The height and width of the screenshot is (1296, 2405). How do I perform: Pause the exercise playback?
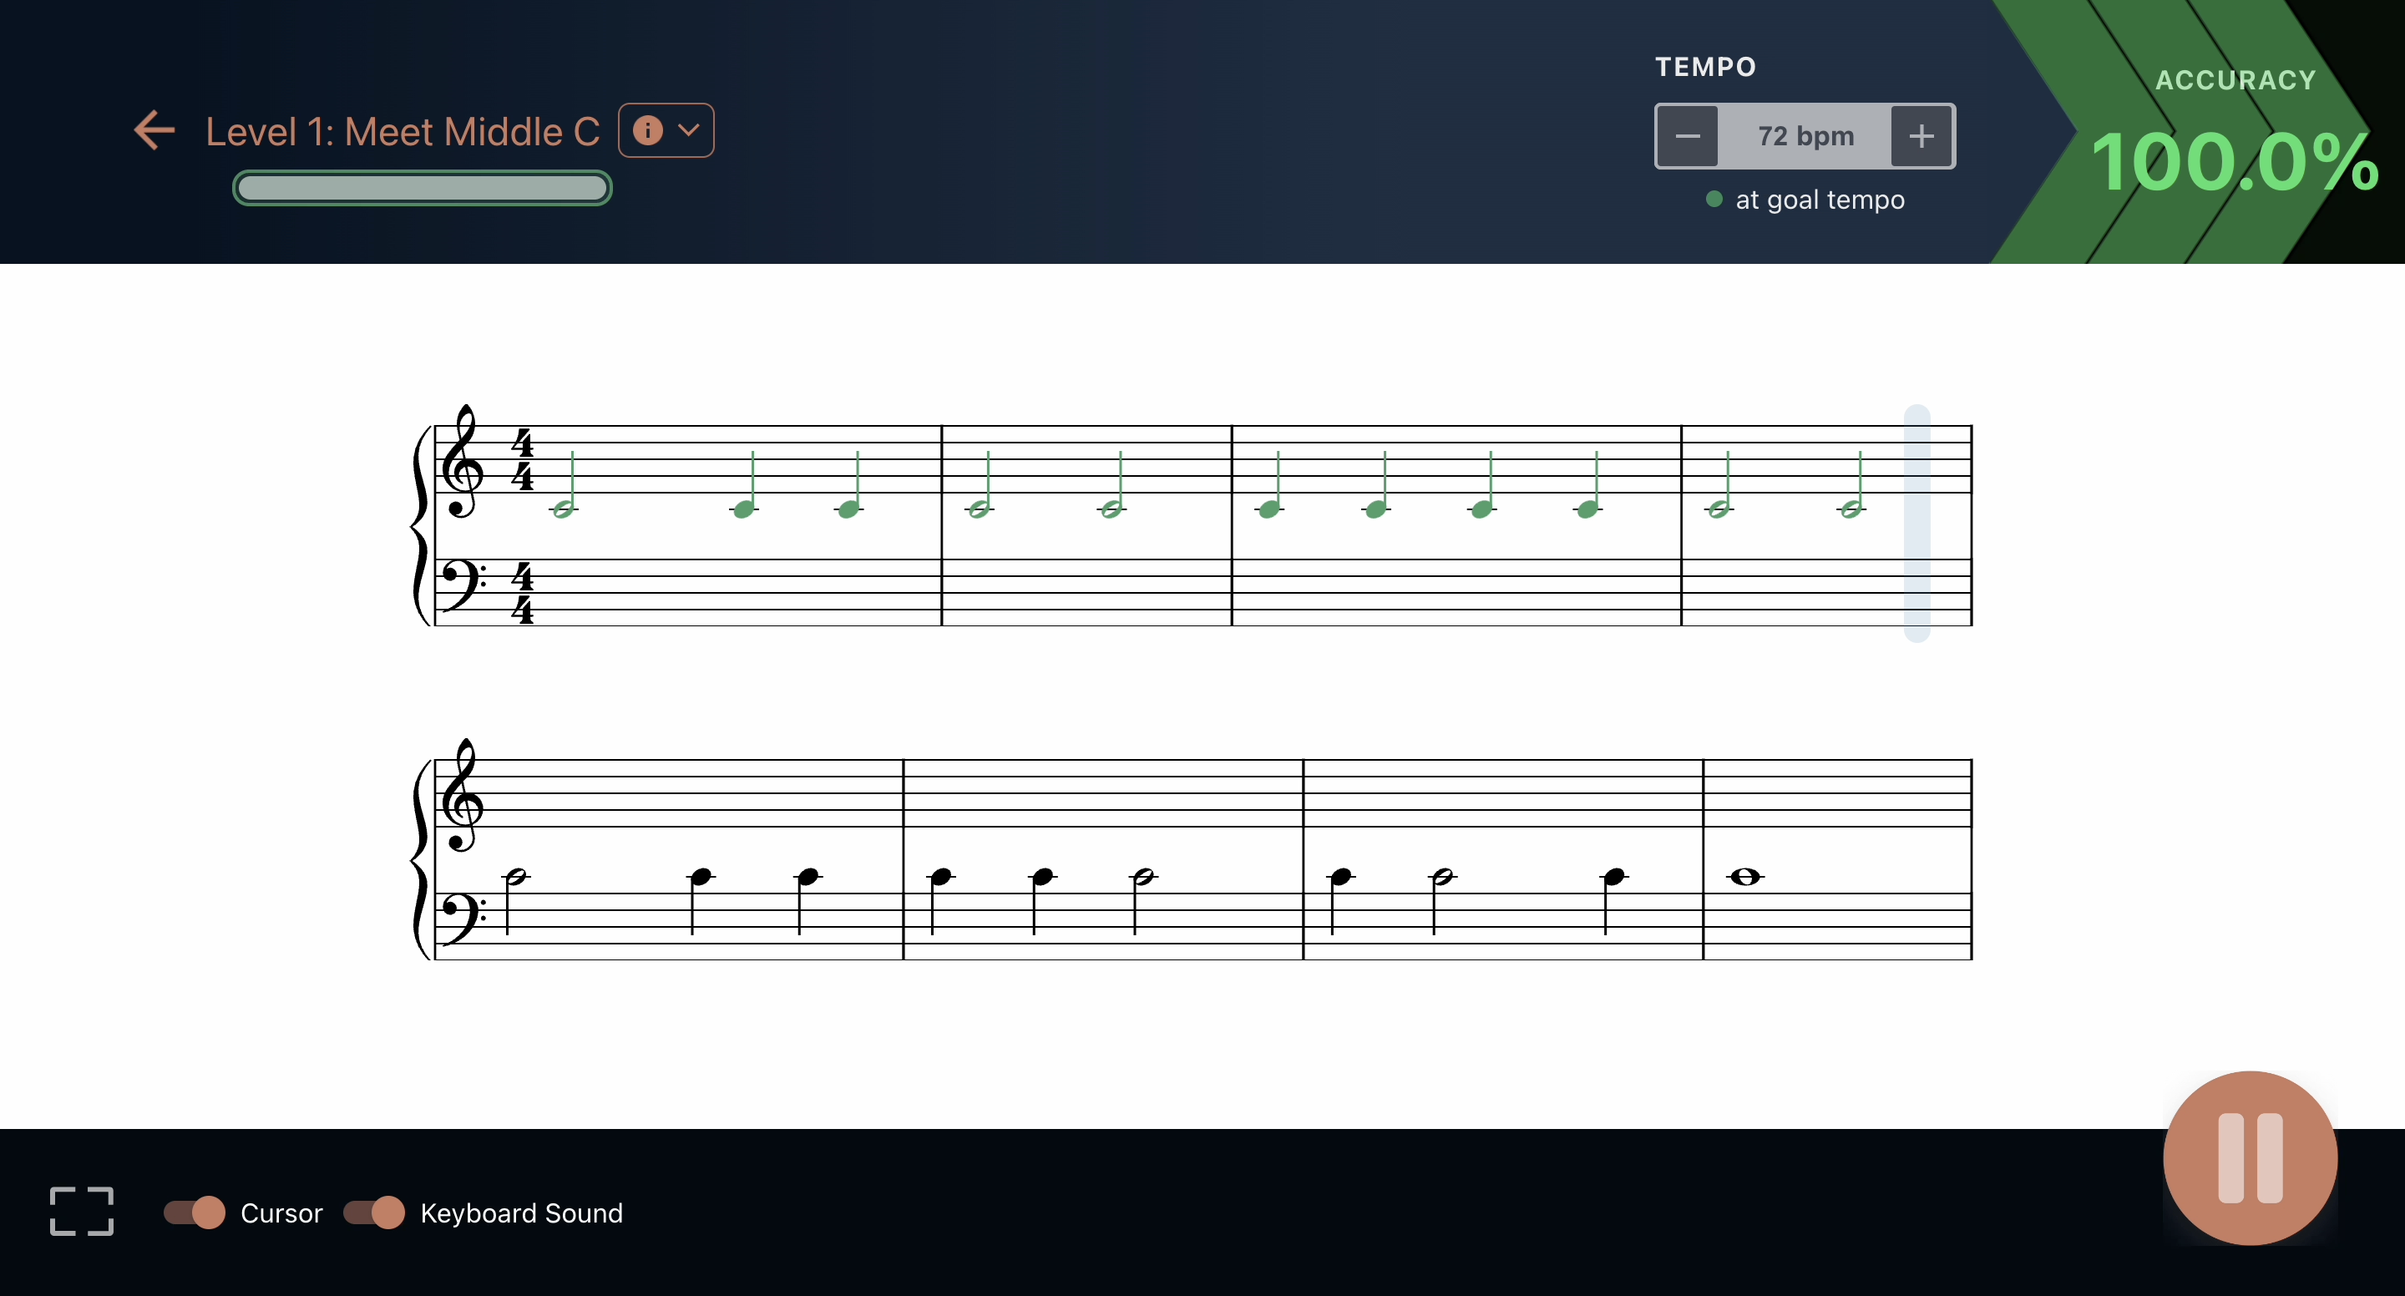(x=2248, y=1158)
